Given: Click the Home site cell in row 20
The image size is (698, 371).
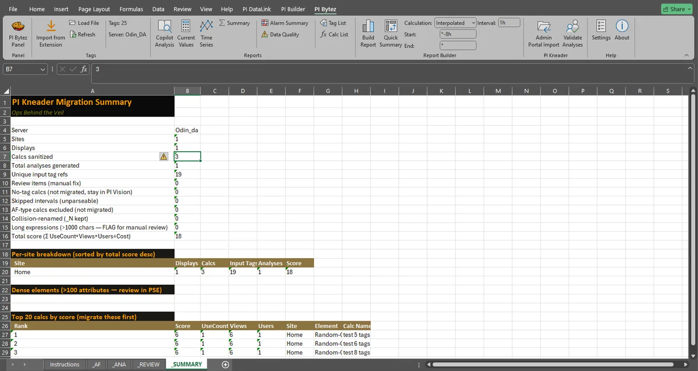Looking at the screenshot, I should tap(92, 272).
